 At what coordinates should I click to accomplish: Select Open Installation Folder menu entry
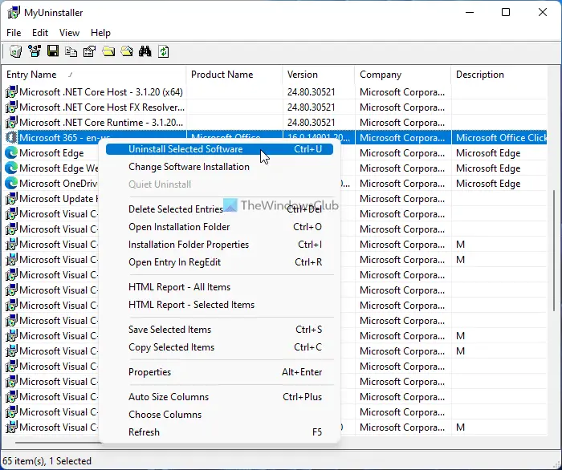219,227
